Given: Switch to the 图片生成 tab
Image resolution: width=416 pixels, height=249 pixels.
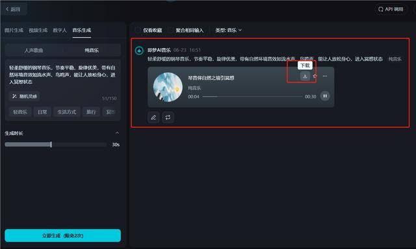Looking at the screenshot, I should coord(14,31).
